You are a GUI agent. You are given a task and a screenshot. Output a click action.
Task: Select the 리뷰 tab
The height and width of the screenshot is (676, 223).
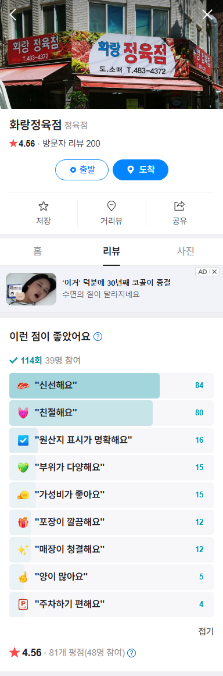point(111,251)
